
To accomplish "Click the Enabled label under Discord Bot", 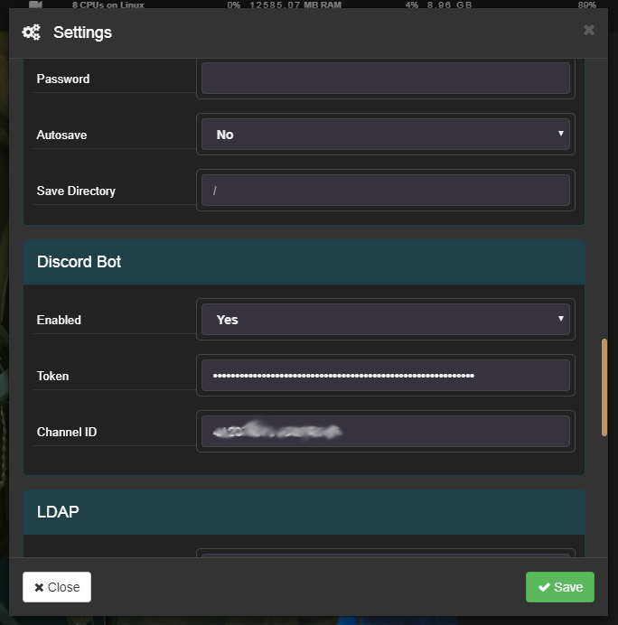I will 59,320.
